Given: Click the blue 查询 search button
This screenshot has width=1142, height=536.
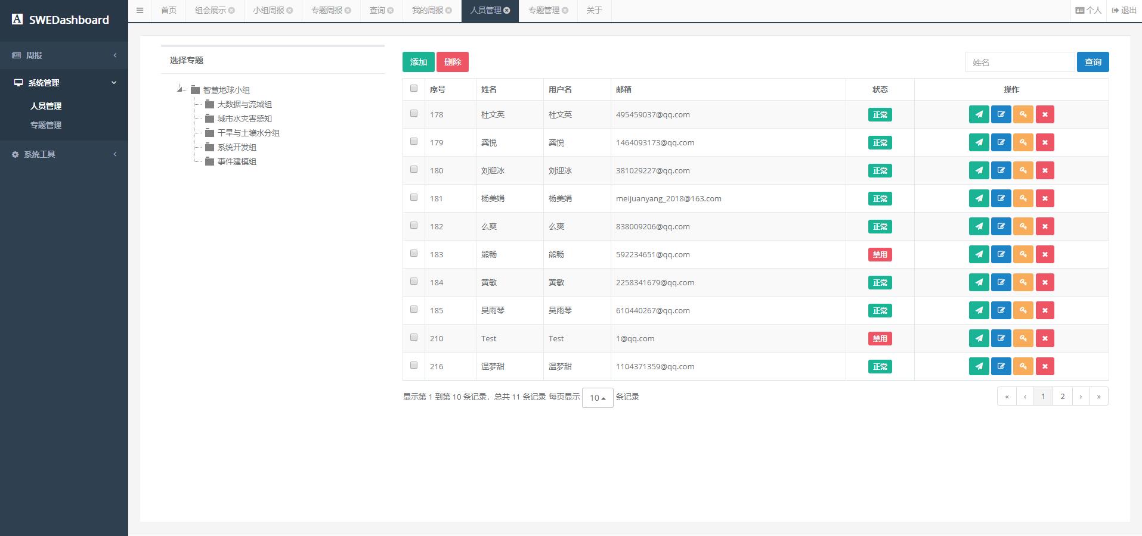Looking at the screenshot, I should tap(1093, 62).
